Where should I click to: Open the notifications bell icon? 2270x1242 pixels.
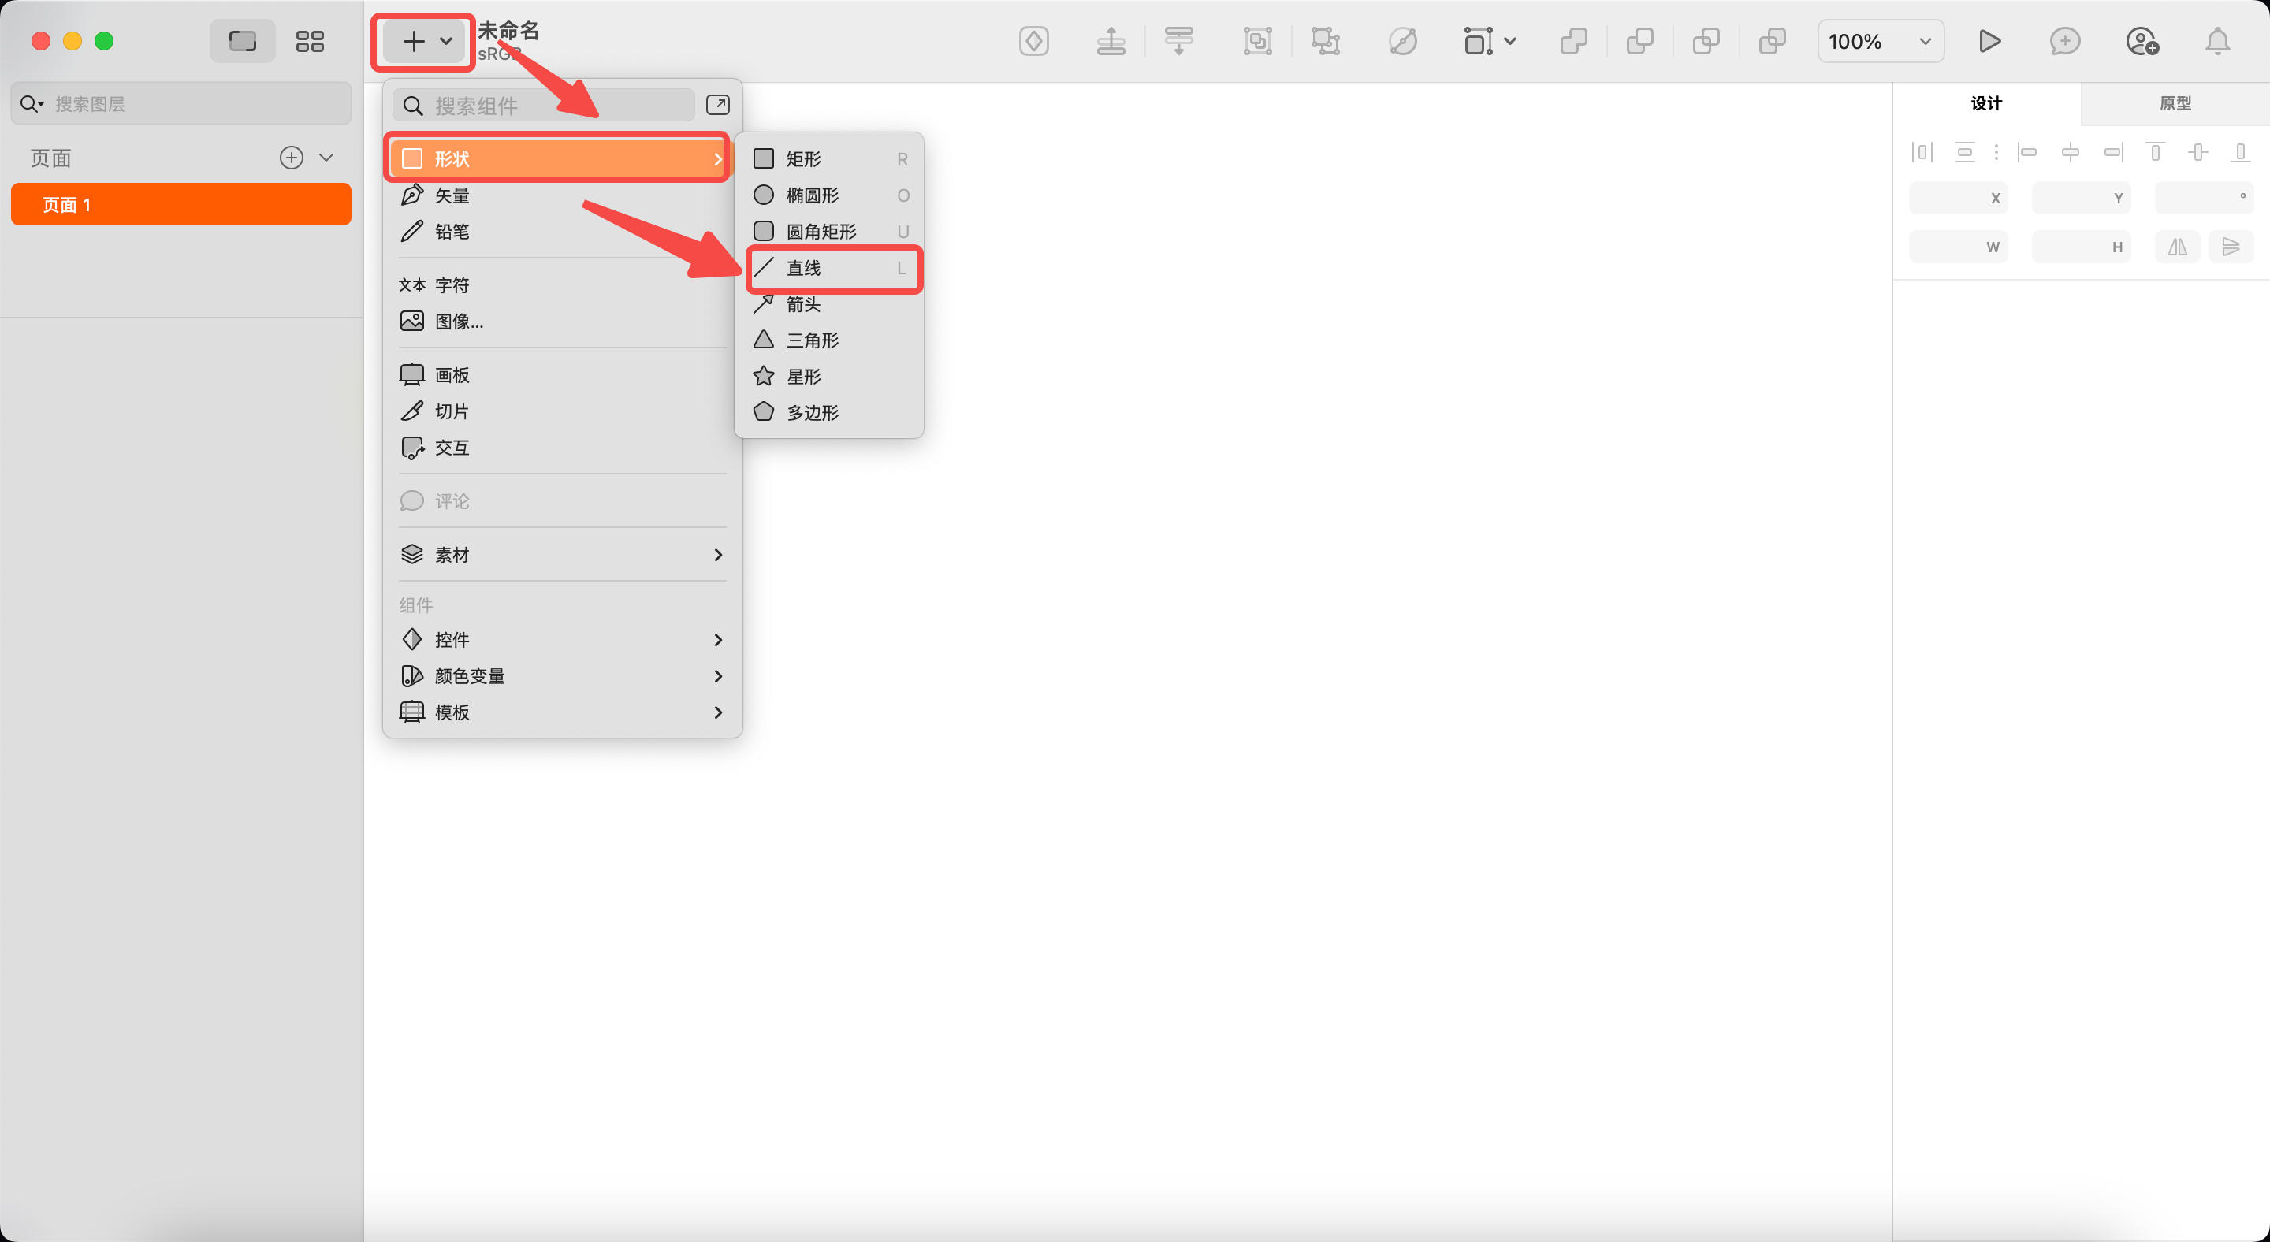(x=2217, y=42)
